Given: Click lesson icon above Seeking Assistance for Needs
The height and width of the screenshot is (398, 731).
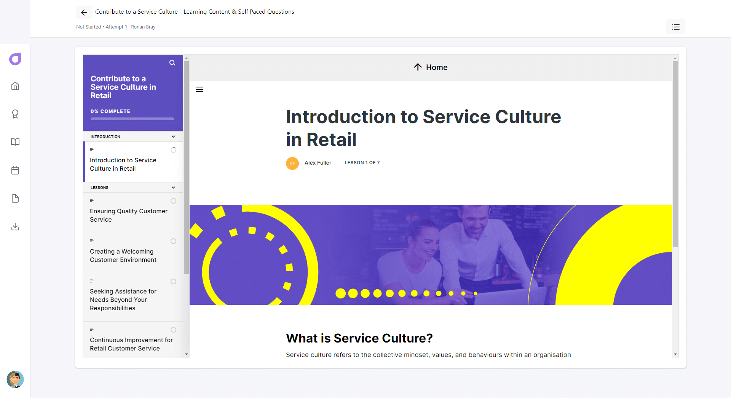Looking at the screenshot, I should tap(92, 281).
